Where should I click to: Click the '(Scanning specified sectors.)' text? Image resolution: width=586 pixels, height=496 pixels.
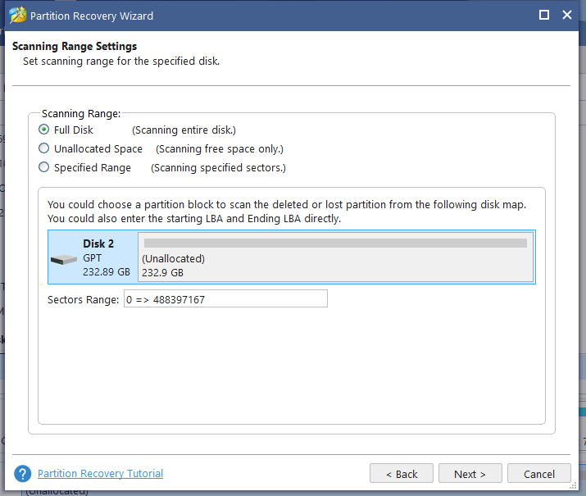point(218,168)
